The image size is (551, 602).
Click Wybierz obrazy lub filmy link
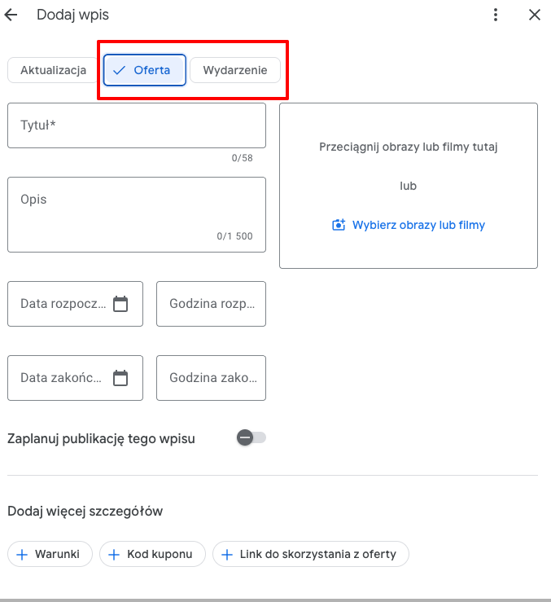(x=418, y=225)
